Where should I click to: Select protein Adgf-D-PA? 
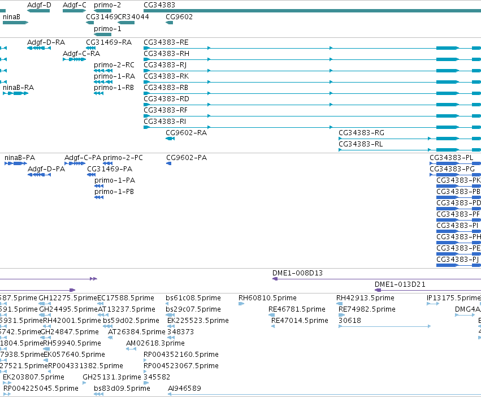point(46,169)
